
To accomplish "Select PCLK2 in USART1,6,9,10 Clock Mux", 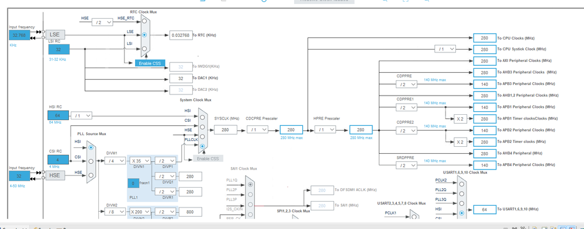I will coord(461,184).
